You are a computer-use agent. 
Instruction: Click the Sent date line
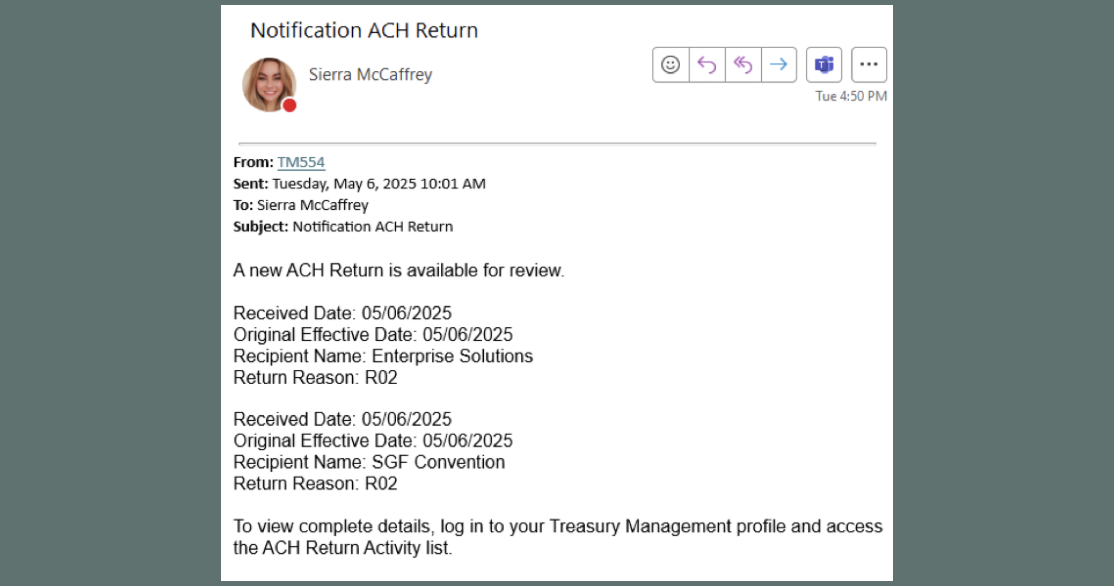359,184
